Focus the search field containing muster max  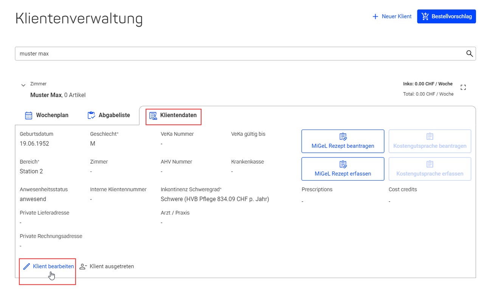click(245, 54)
